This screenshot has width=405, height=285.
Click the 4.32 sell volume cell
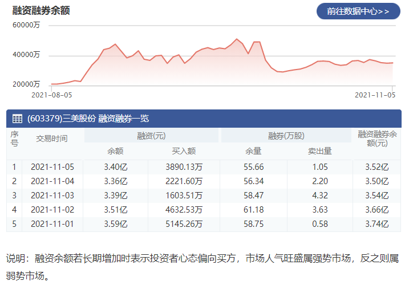320,196
